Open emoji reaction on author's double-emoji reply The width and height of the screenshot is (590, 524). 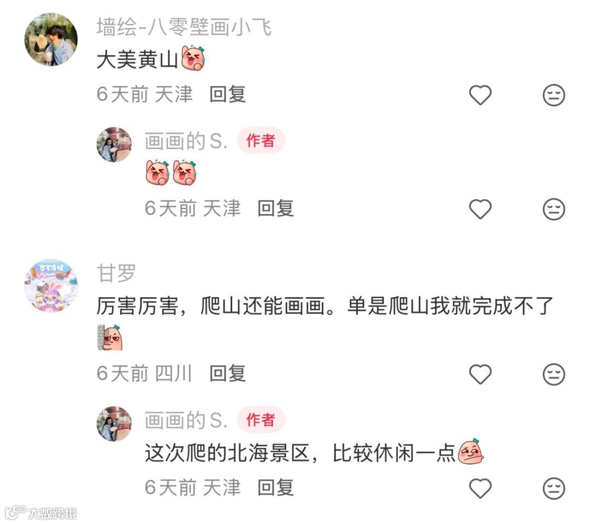pyautogui.click(x=554, y=209)
